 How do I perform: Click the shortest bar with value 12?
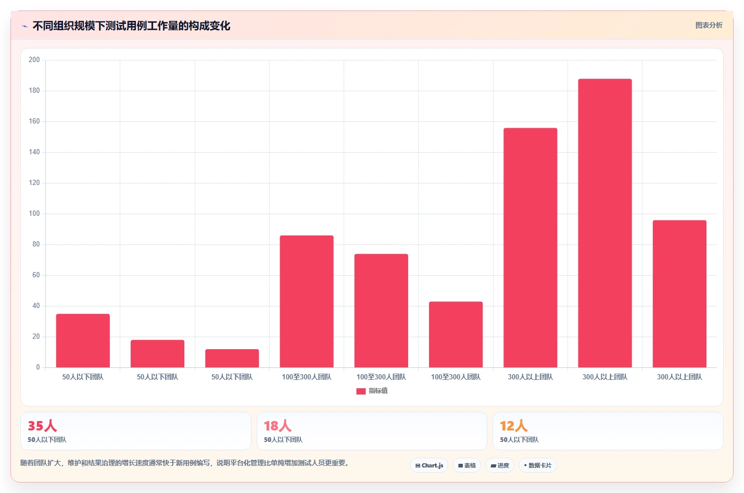(232, 359)
